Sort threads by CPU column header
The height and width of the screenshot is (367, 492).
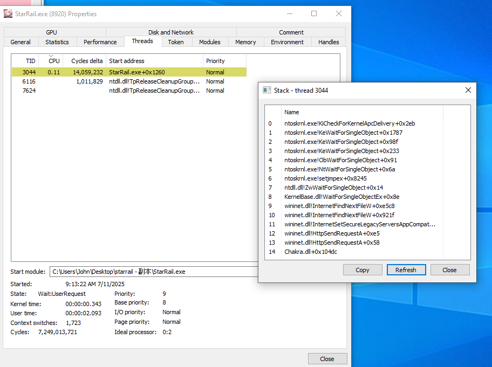(51, 61)
